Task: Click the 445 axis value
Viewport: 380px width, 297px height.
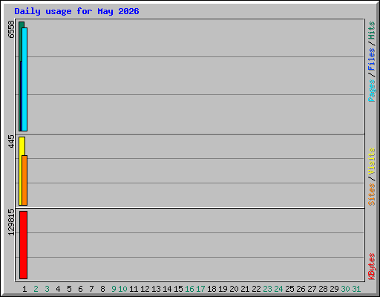Action: (11, 141)
